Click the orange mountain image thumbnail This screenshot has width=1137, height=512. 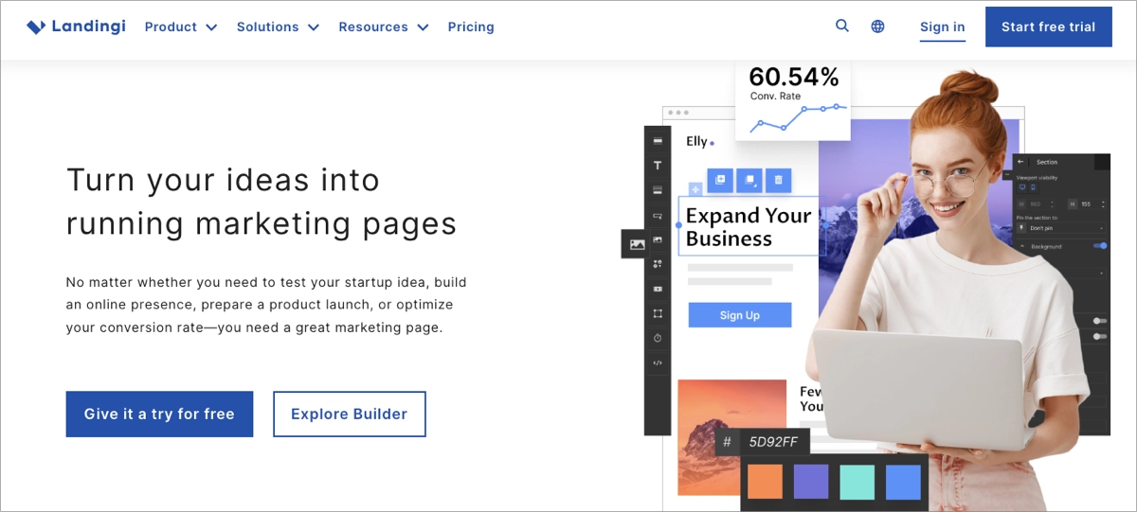pyautogui.click(x=732, y=436)
